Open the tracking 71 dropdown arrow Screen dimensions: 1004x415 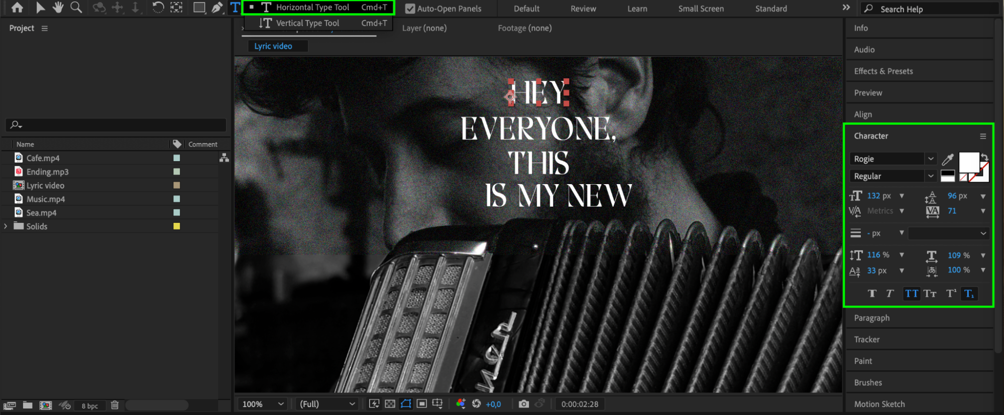coord(983,211)
